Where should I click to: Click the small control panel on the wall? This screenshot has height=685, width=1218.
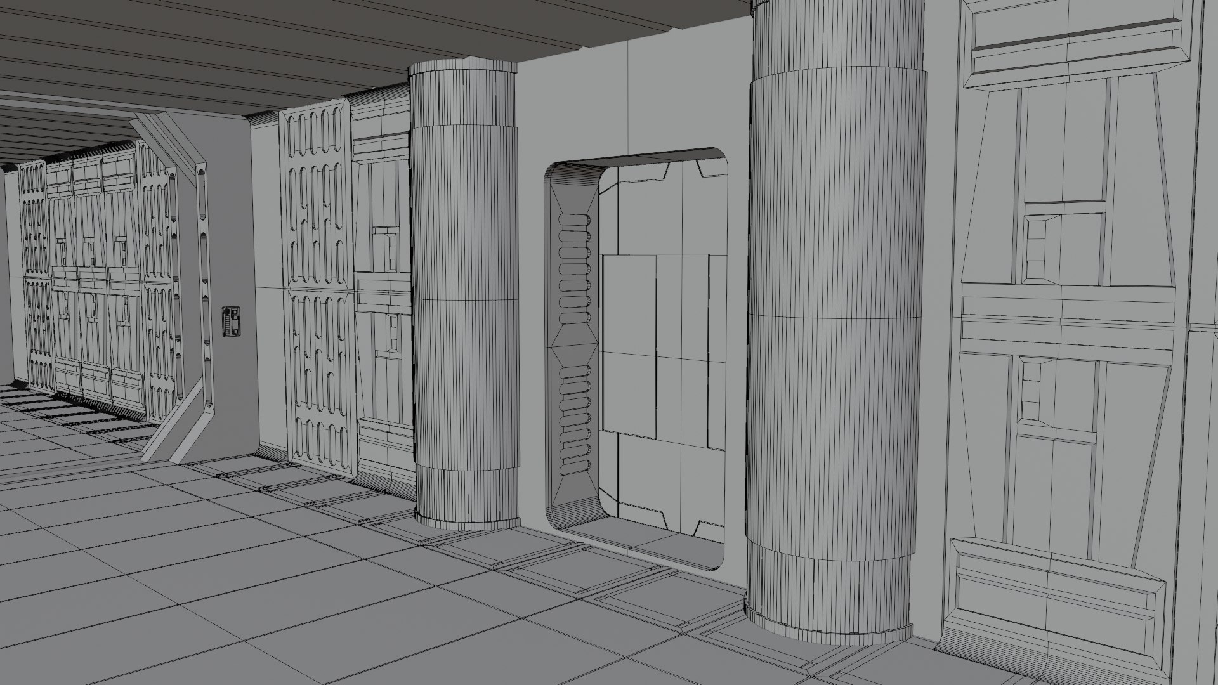(232, 321)
